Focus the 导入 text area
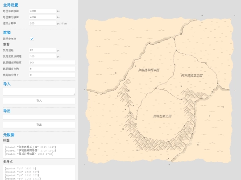 coord(39,92)
